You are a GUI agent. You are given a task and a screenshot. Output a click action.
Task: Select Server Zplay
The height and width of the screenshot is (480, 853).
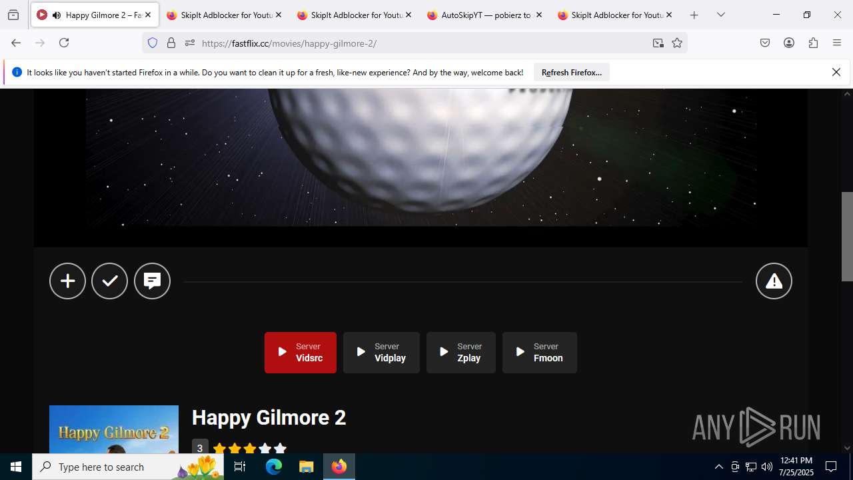(461, 353)
